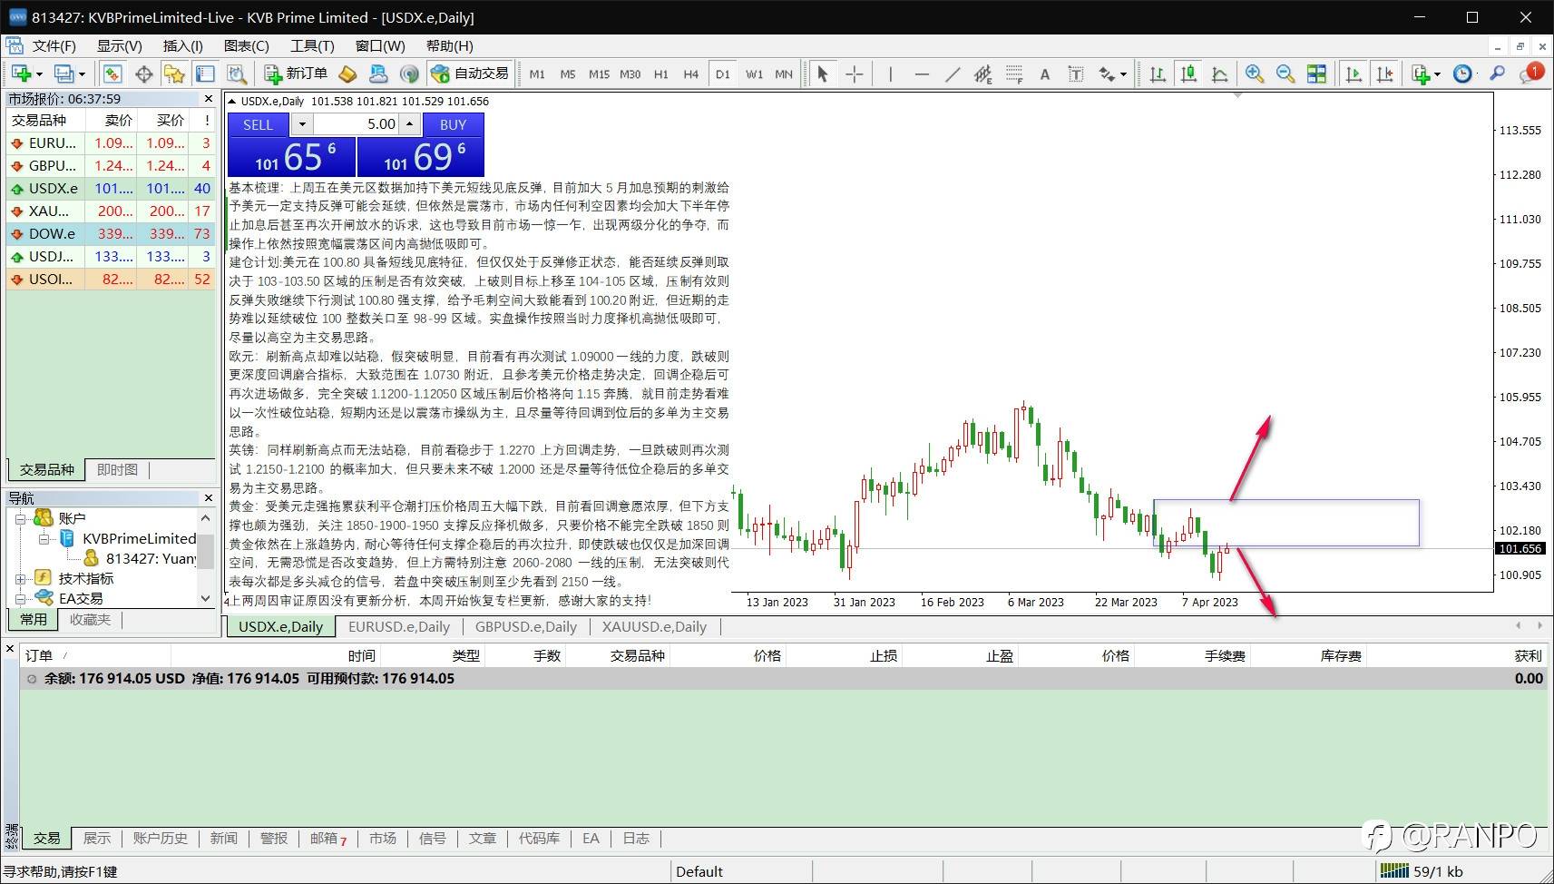Select the trendline drawing tool

pos(953,74)
